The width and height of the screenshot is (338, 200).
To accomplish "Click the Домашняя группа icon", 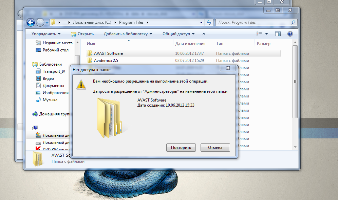I will point(35,114).
